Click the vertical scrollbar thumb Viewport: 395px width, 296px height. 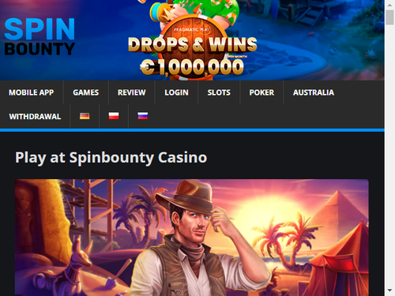(x=389, y=17)
